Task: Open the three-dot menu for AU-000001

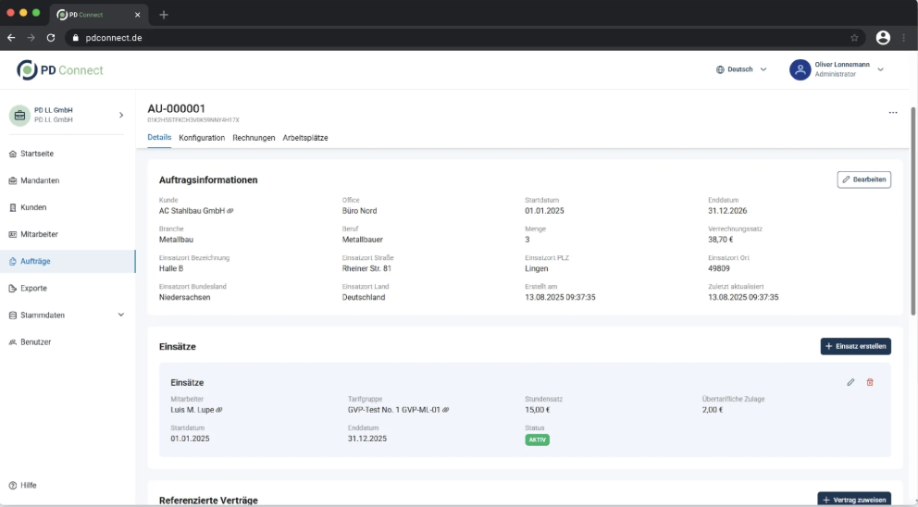Action: pyautogui.click(x=892, y=113)
